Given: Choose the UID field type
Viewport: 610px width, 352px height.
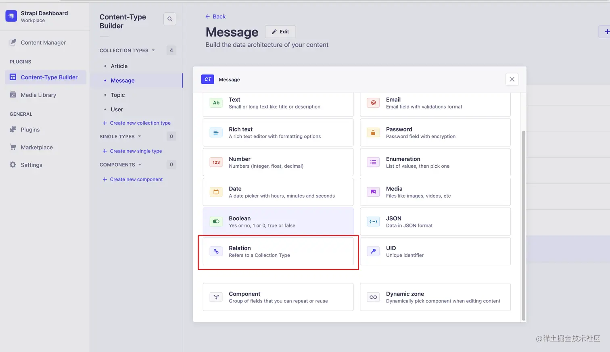Looking at the screenshot, I should [x=435, y=251].
